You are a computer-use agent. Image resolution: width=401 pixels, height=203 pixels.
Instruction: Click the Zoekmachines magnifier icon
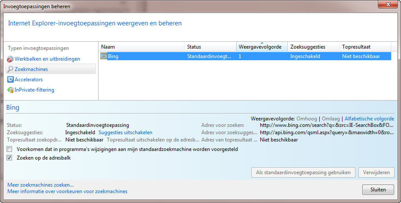tap(11, 69)
